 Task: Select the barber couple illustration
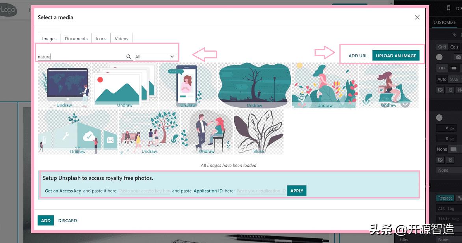pyautogui.click(x=207, y=132)
